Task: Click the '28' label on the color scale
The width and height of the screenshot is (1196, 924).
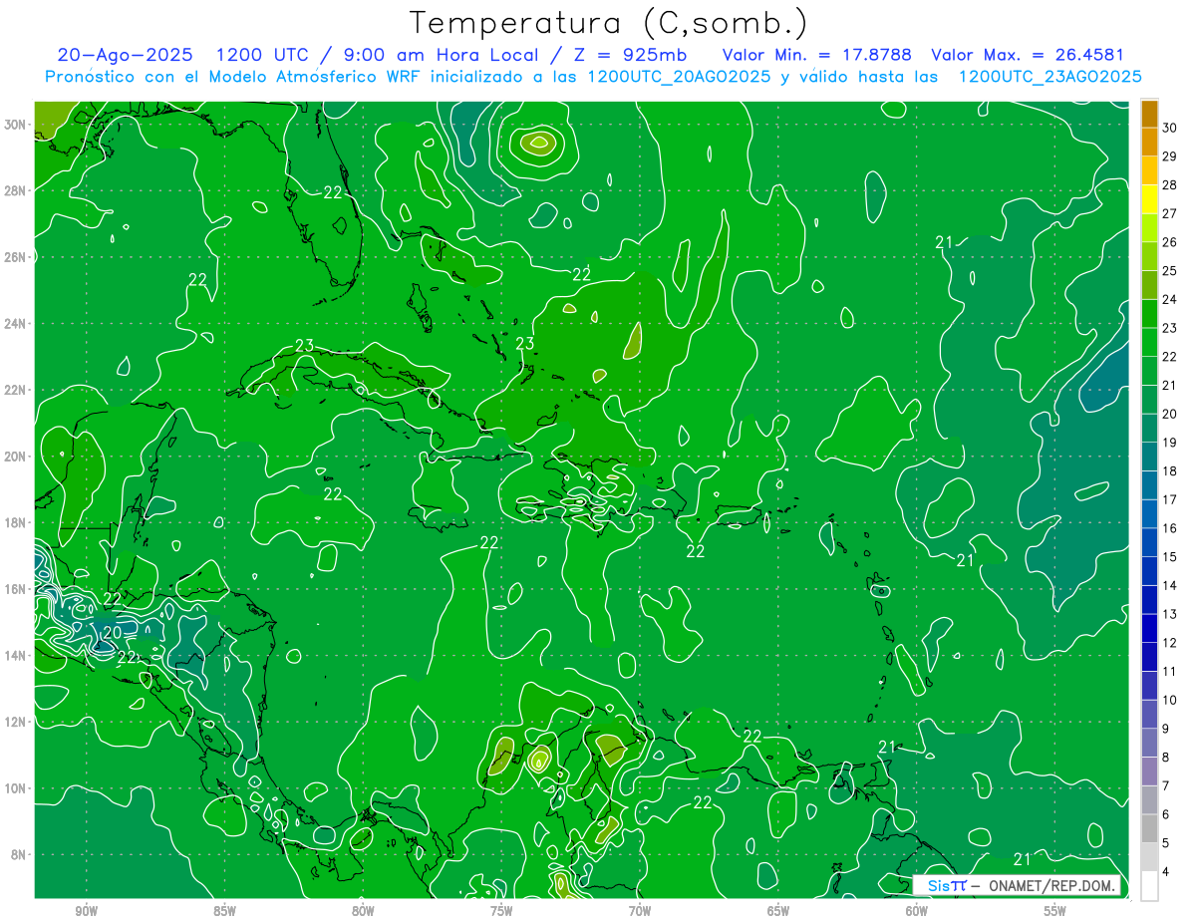Action: pyautogui.click(x=1169, y=185)
